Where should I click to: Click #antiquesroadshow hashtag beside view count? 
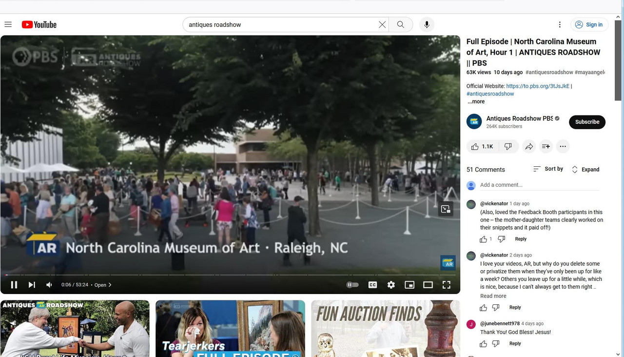point(549,72)
